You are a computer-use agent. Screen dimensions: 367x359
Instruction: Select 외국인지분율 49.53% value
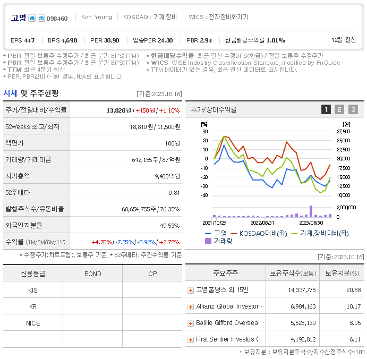[169, 226]
